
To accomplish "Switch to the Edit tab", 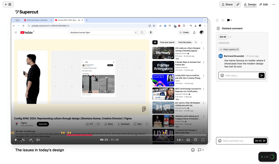I will (x=264, y=5).
